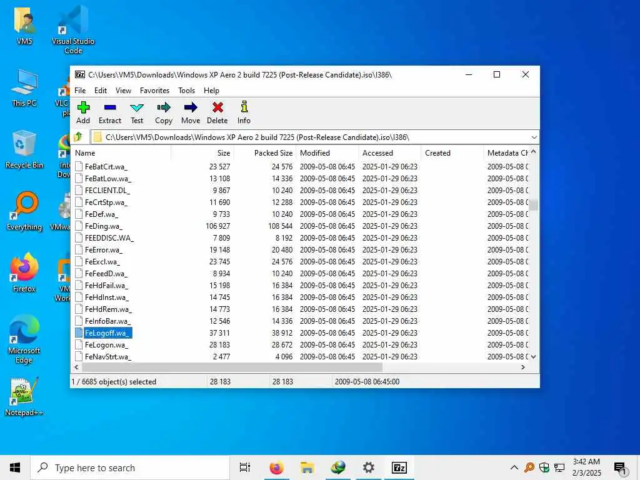Open the VM5 desktop folder

click(24, 25)
